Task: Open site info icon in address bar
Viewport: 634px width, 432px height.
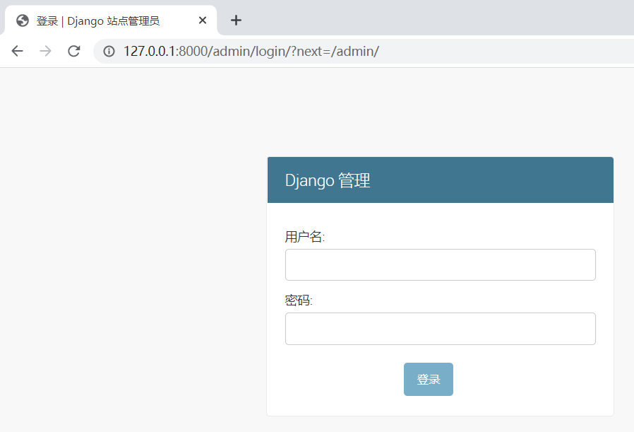Action: [x=109, y=51]
